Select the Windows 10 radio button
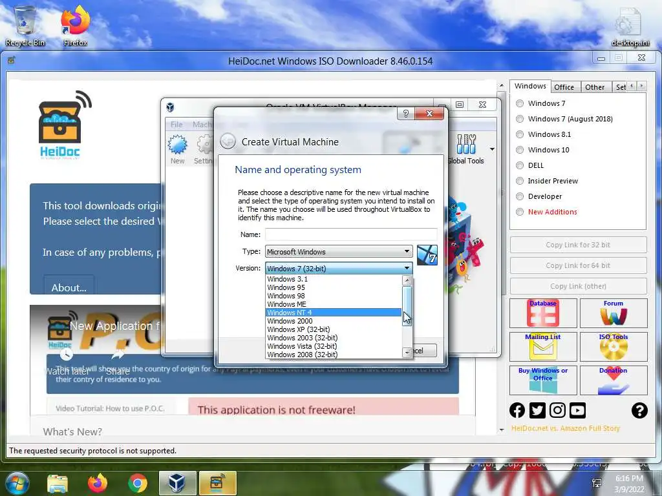This screenshot has width=662, height=496. tap(520, 150)
